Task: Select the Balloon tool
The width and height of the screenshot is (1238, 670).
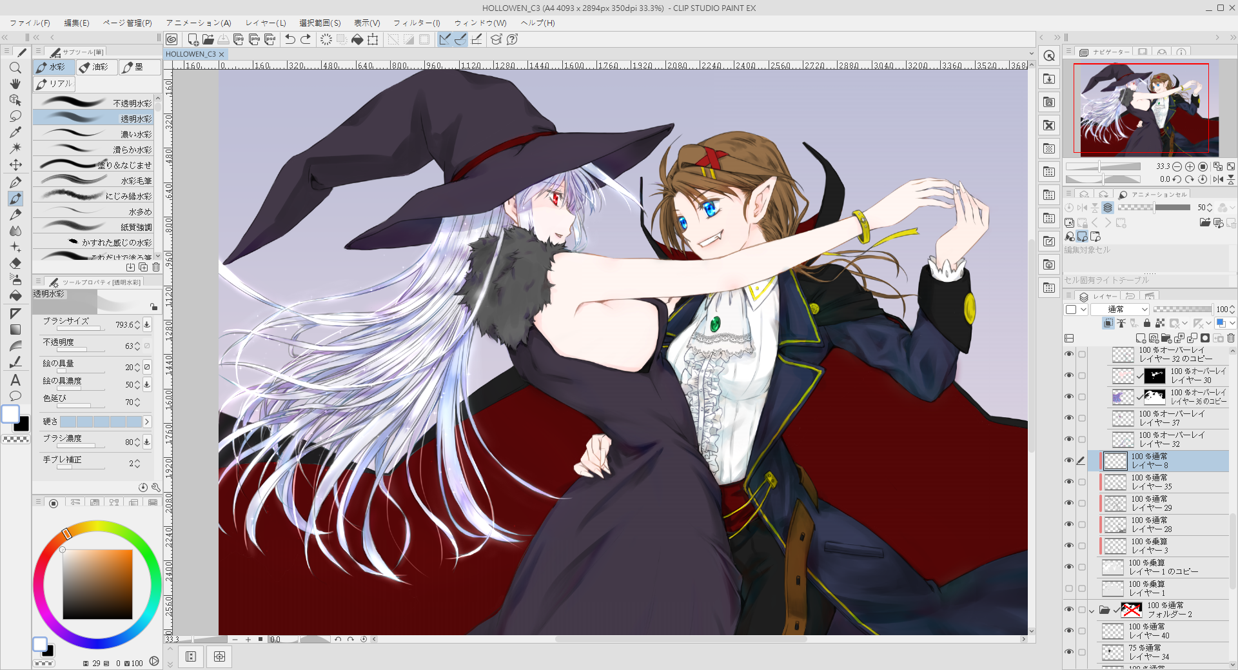Action: tap(15, 396)
